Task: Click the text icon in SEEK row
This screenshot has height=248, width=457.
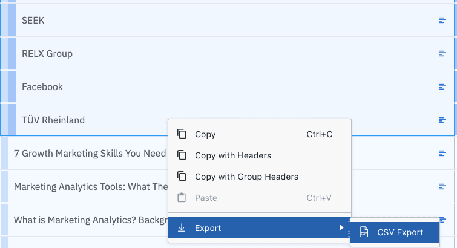Action: point(442,21)
